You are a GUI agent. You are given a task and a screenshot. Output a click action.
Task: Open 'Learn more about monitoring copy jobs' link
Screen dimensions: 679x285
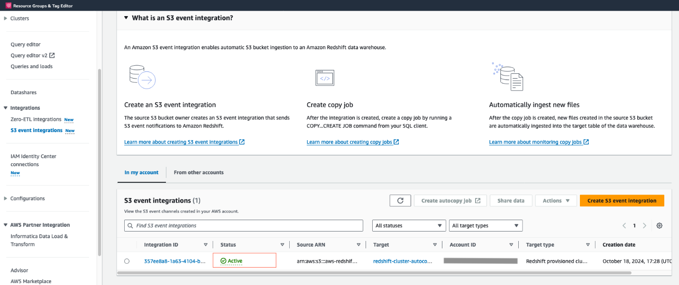(539, 142)
